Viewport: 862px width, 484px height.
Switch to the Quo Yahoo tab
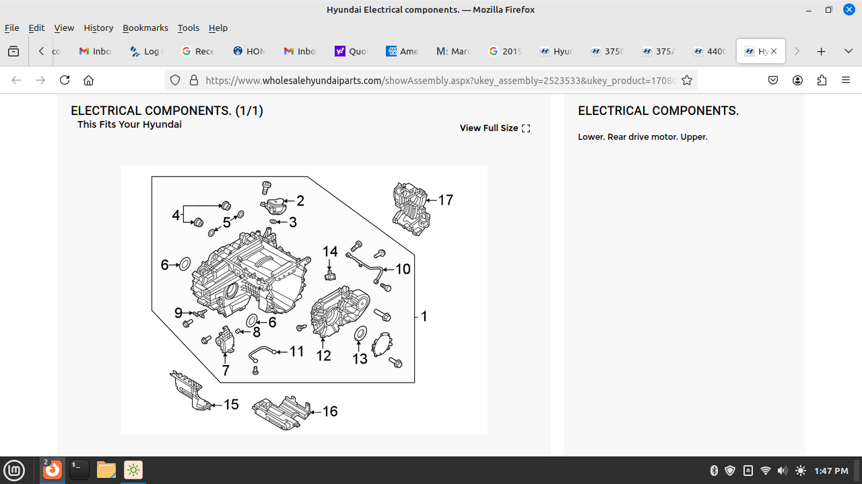tap(351, 51)
